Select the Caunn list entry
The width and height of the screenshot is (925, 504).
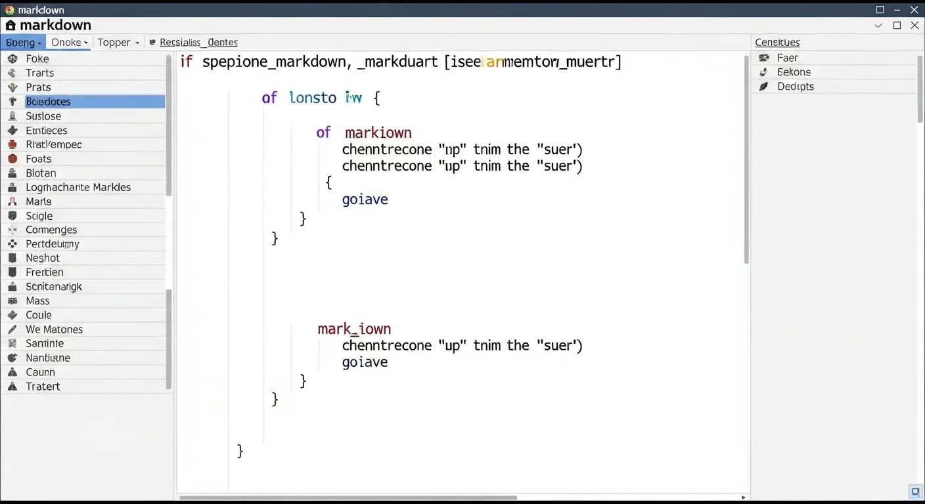[x=83, y=372]
